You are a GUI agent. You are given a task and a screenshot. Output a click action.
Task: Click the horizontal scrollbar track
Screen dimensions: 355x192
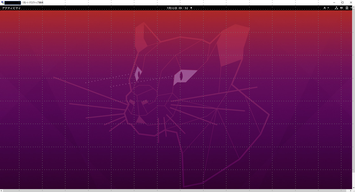175,190
